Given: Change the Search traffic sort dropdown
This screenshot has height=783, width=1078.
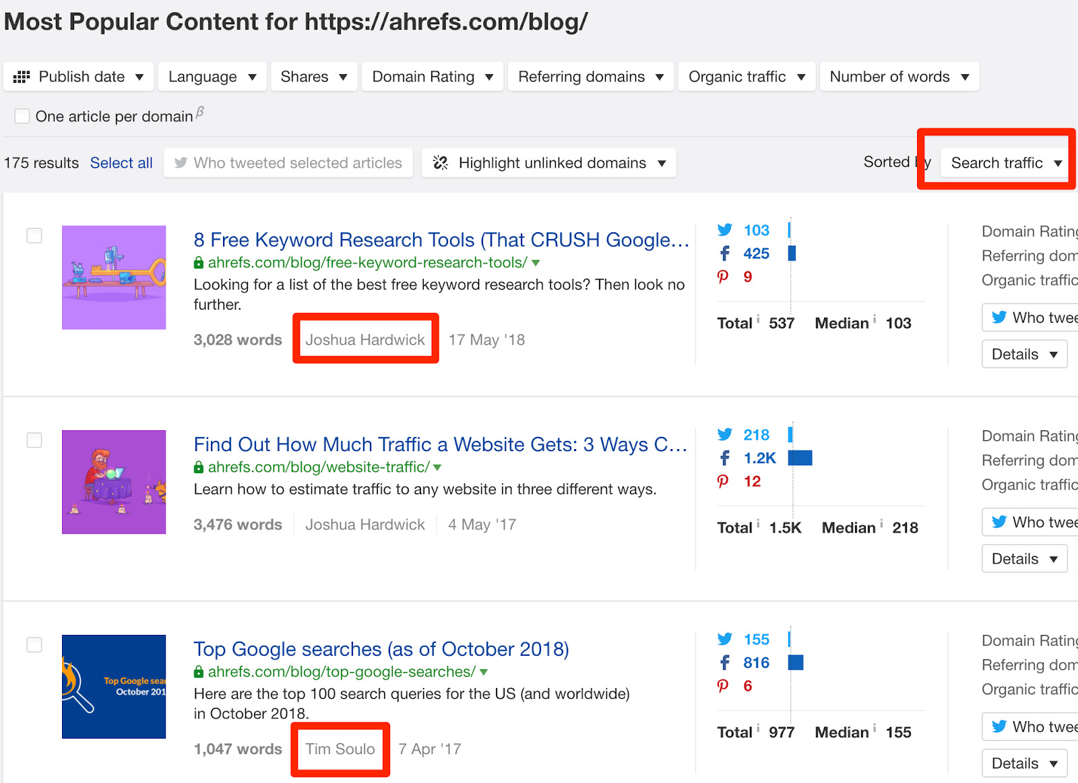Looking at the screenshot, I should 1006,163.
